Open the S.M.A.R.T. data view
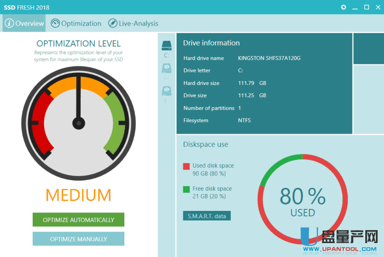 [207, 216]
